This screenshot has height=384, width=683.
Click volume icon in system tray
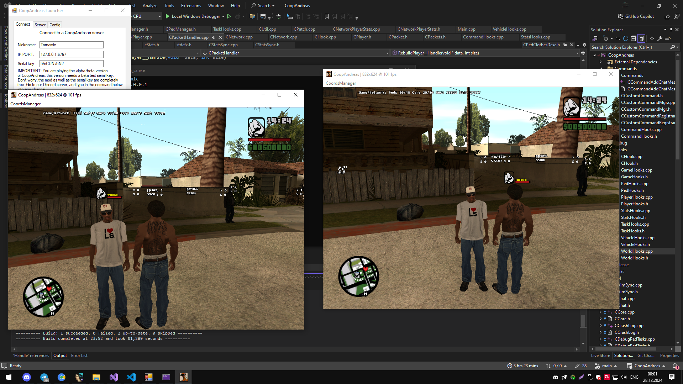point(624,377)
